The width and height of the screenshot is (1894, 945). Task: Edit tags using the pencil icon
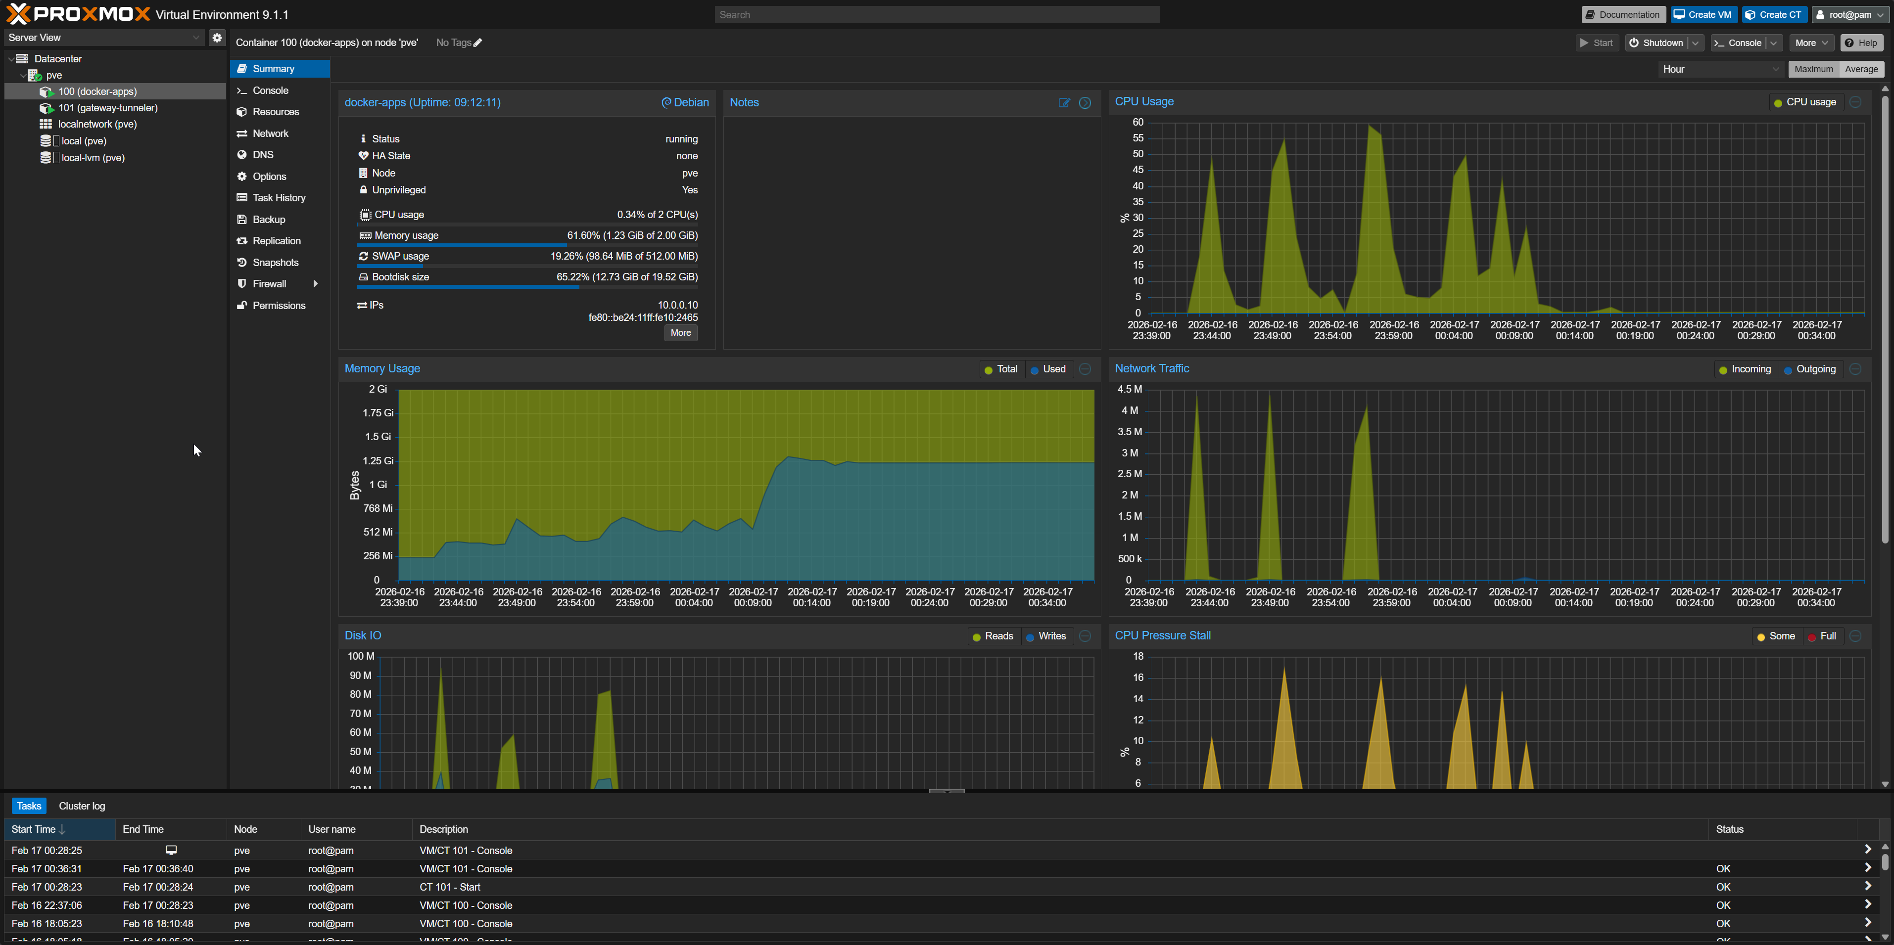point(477,43)
